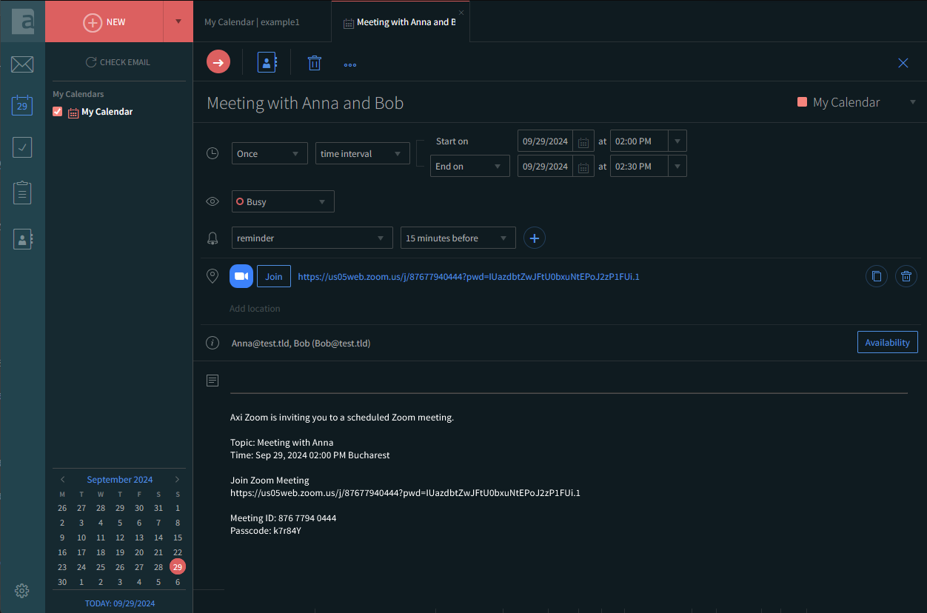Copy the Zoom meeting link

(x=877, y=276)
